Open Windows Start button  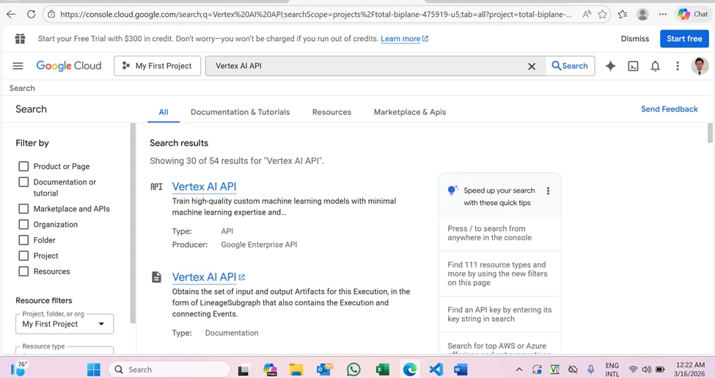93,369
